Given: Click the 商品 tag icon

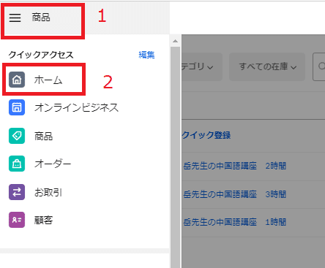Looking at the screenshot, I should coord(17,136).
